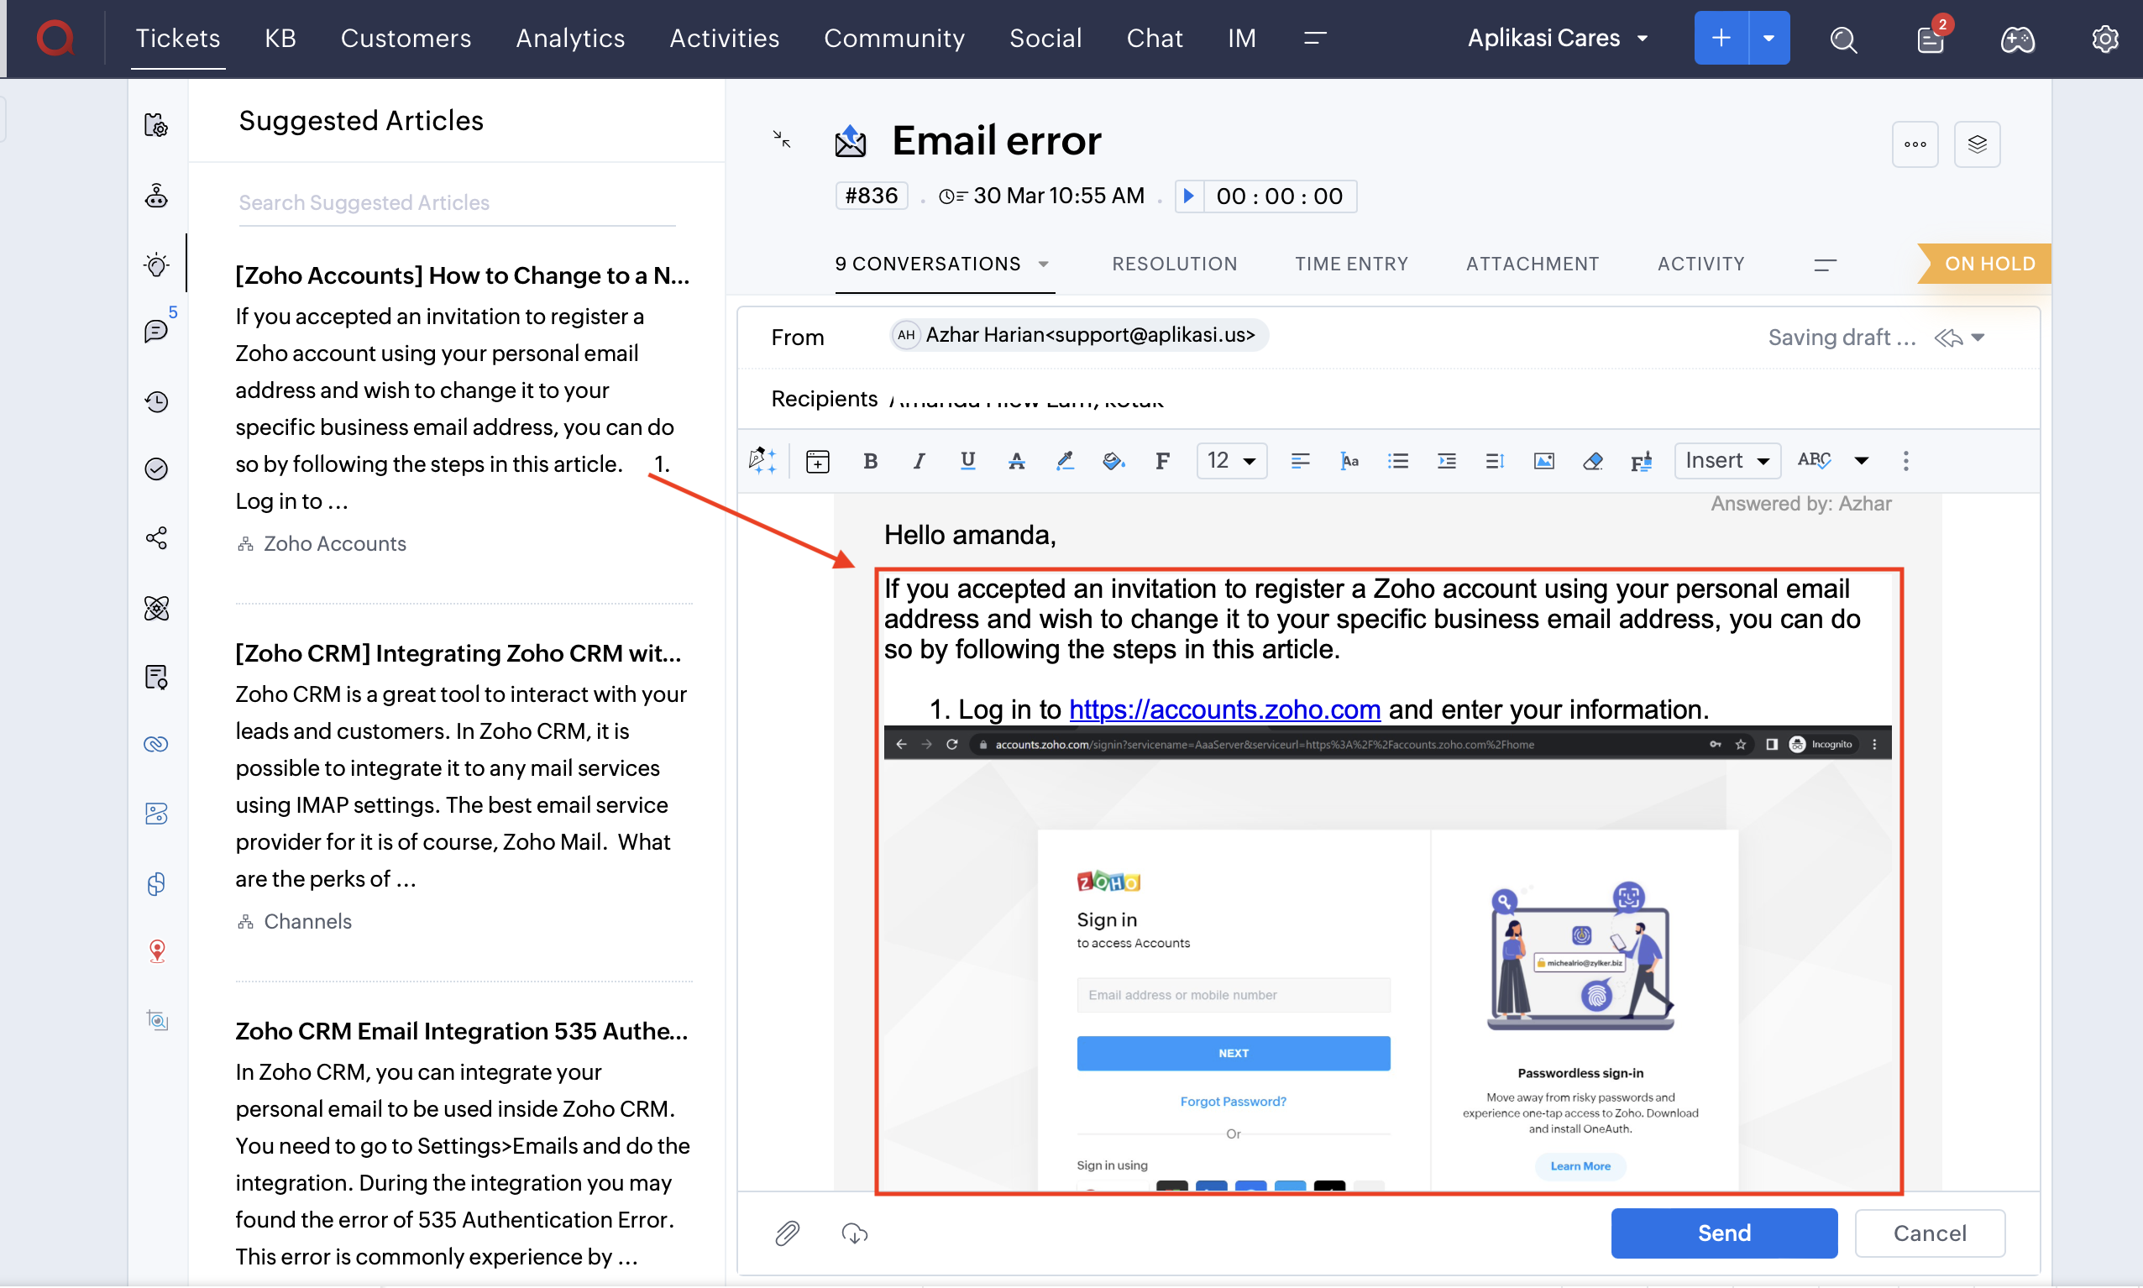
Task: Toggle bold formatting
Action: 870,461
